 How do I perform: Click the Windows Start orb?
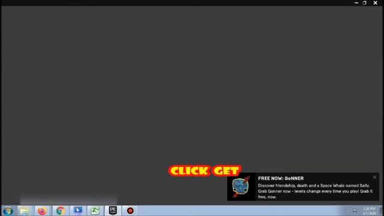8,211
